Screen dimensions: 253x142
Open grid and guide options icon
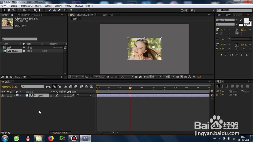(x=87, y=77)
